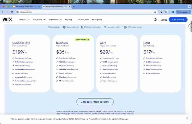Image resolution: width=192 pixels, height=124 pixels.
Task: Click 10 site collaborators in Business plan
Action: [67, 81]
